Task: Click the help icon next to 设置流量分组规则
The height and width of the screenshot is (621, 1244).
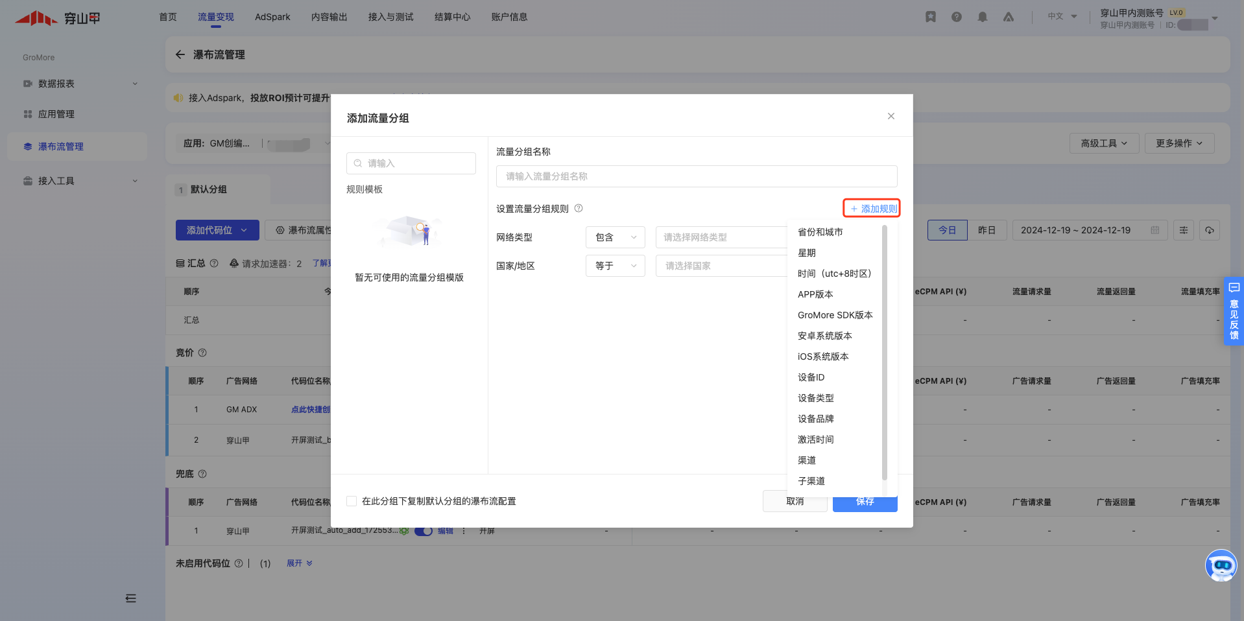Action: click(579, 208)
